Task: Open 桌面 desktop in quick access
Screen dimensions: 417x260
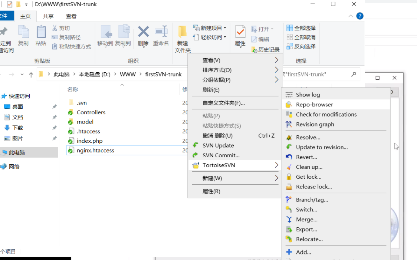Action: click(17, 106)
